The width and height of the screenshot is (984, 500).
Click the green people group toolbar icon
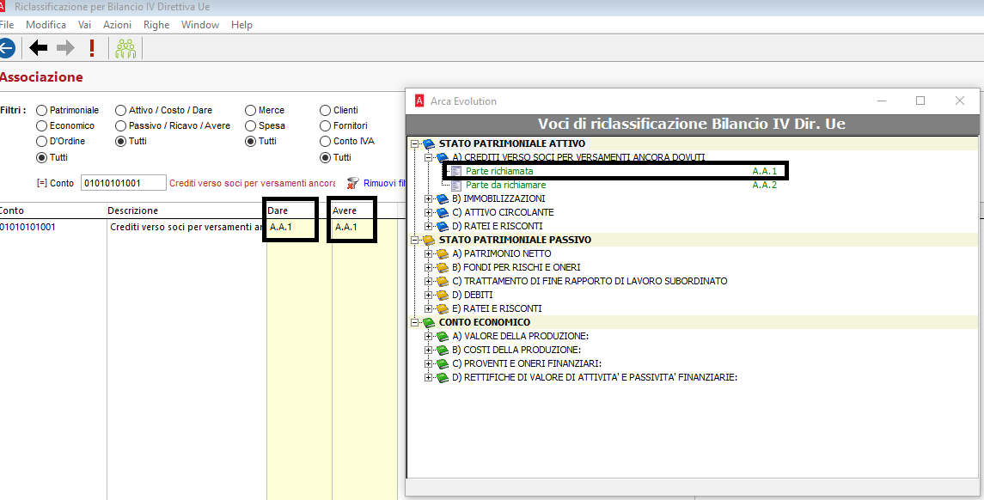(125, 48)
